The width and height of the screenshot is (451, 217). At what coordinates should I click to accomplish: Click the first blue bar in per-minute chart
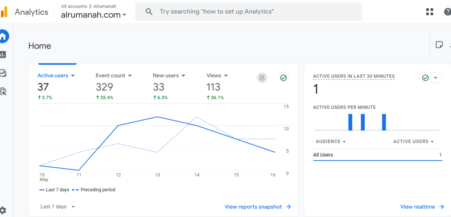[x=350, y=122]
